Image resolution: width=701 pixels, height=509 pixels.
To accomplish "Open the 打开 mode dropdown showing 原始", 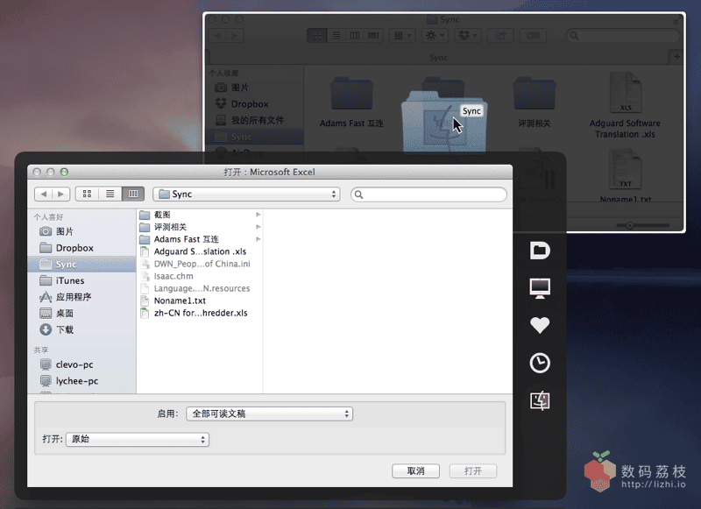I will 138,439.
